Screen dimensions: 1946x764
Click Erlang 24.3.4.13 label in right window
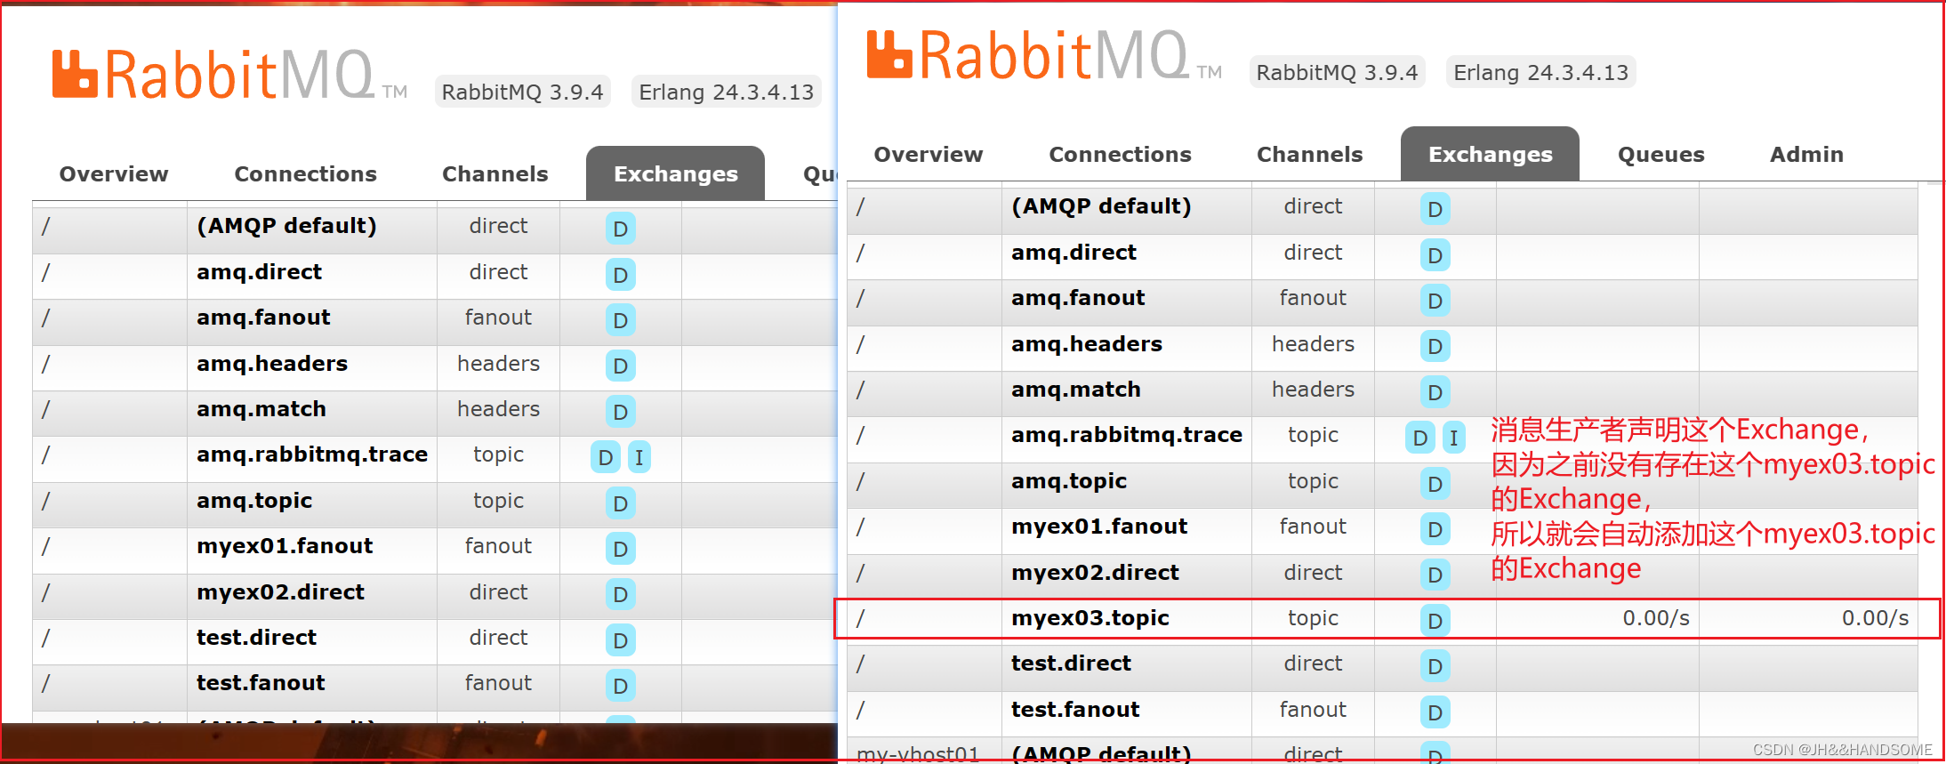point(1541,73)
